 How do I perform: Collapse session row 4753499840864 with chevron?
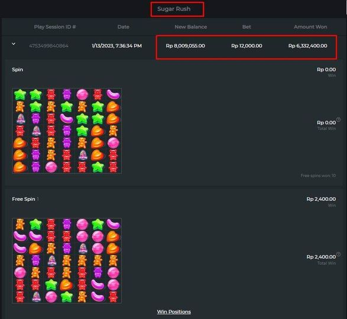pyautogui.click(x=14, y=44)
